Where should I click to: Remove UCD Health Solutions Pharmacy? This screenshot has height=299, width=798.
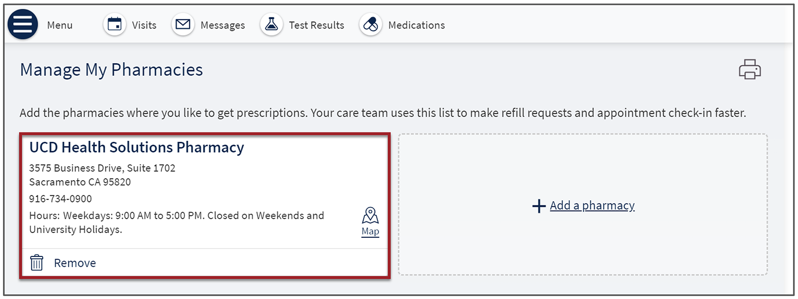tap(75, 263)
